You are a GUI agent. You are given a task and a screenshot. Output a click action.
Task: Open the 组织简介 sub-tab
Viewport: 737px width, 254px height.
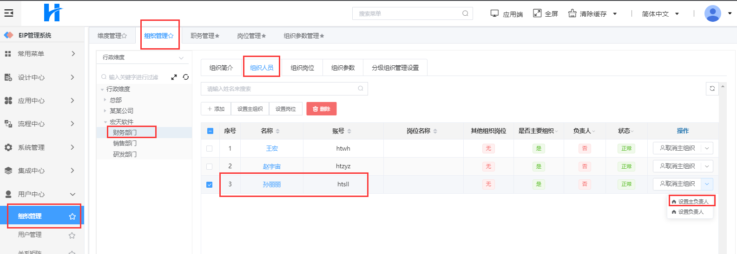221,68
